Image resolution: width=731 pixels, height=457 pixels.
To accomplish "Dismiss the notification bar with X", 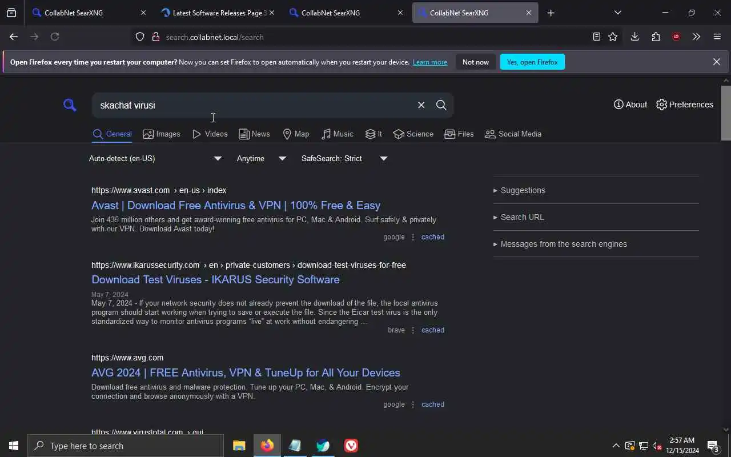I will click(x=716, y=62).
